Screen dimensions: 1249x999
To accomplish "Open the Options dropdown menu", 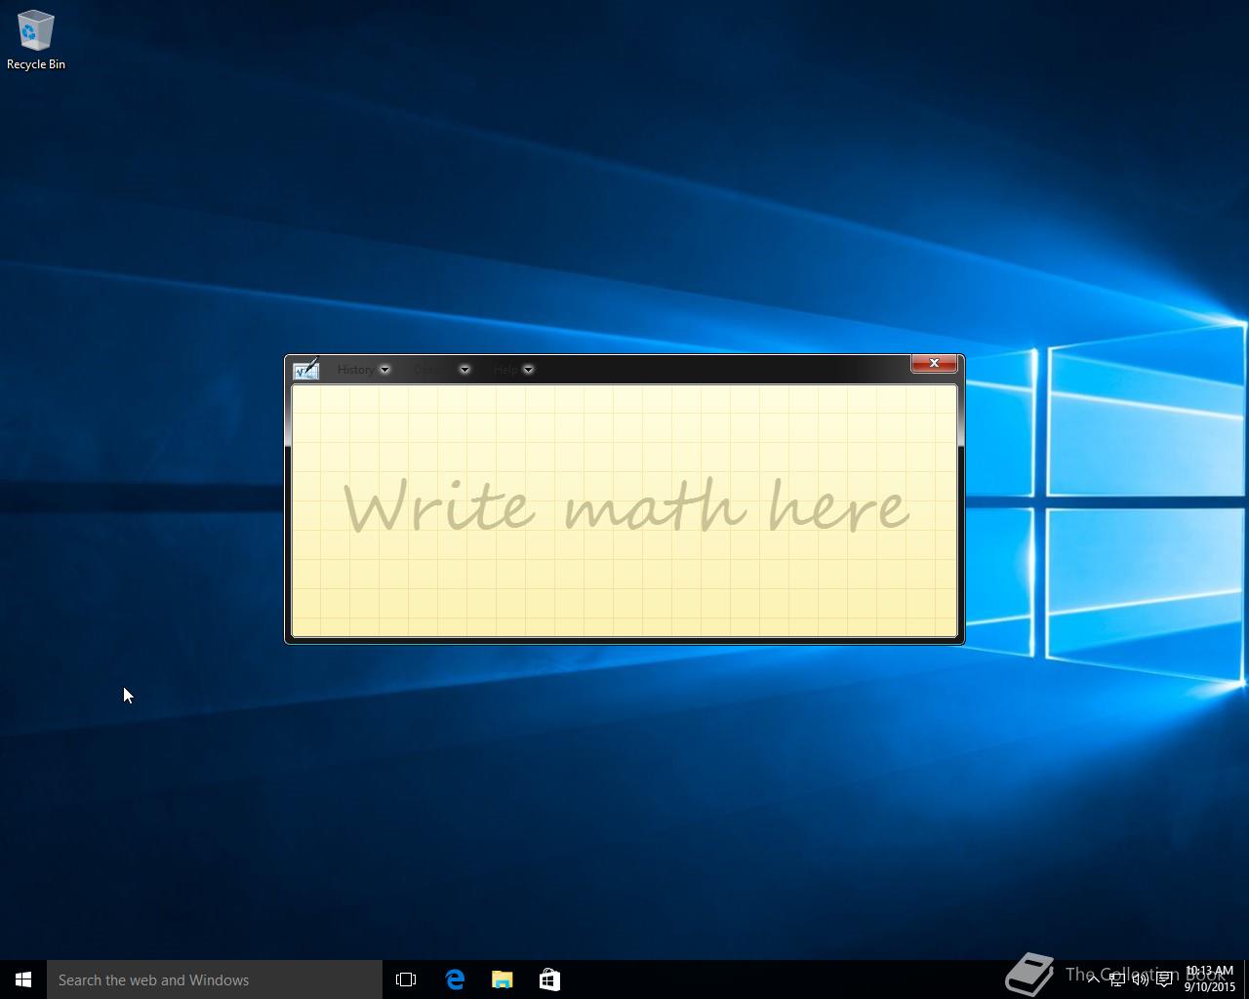I will click(441, 370).
